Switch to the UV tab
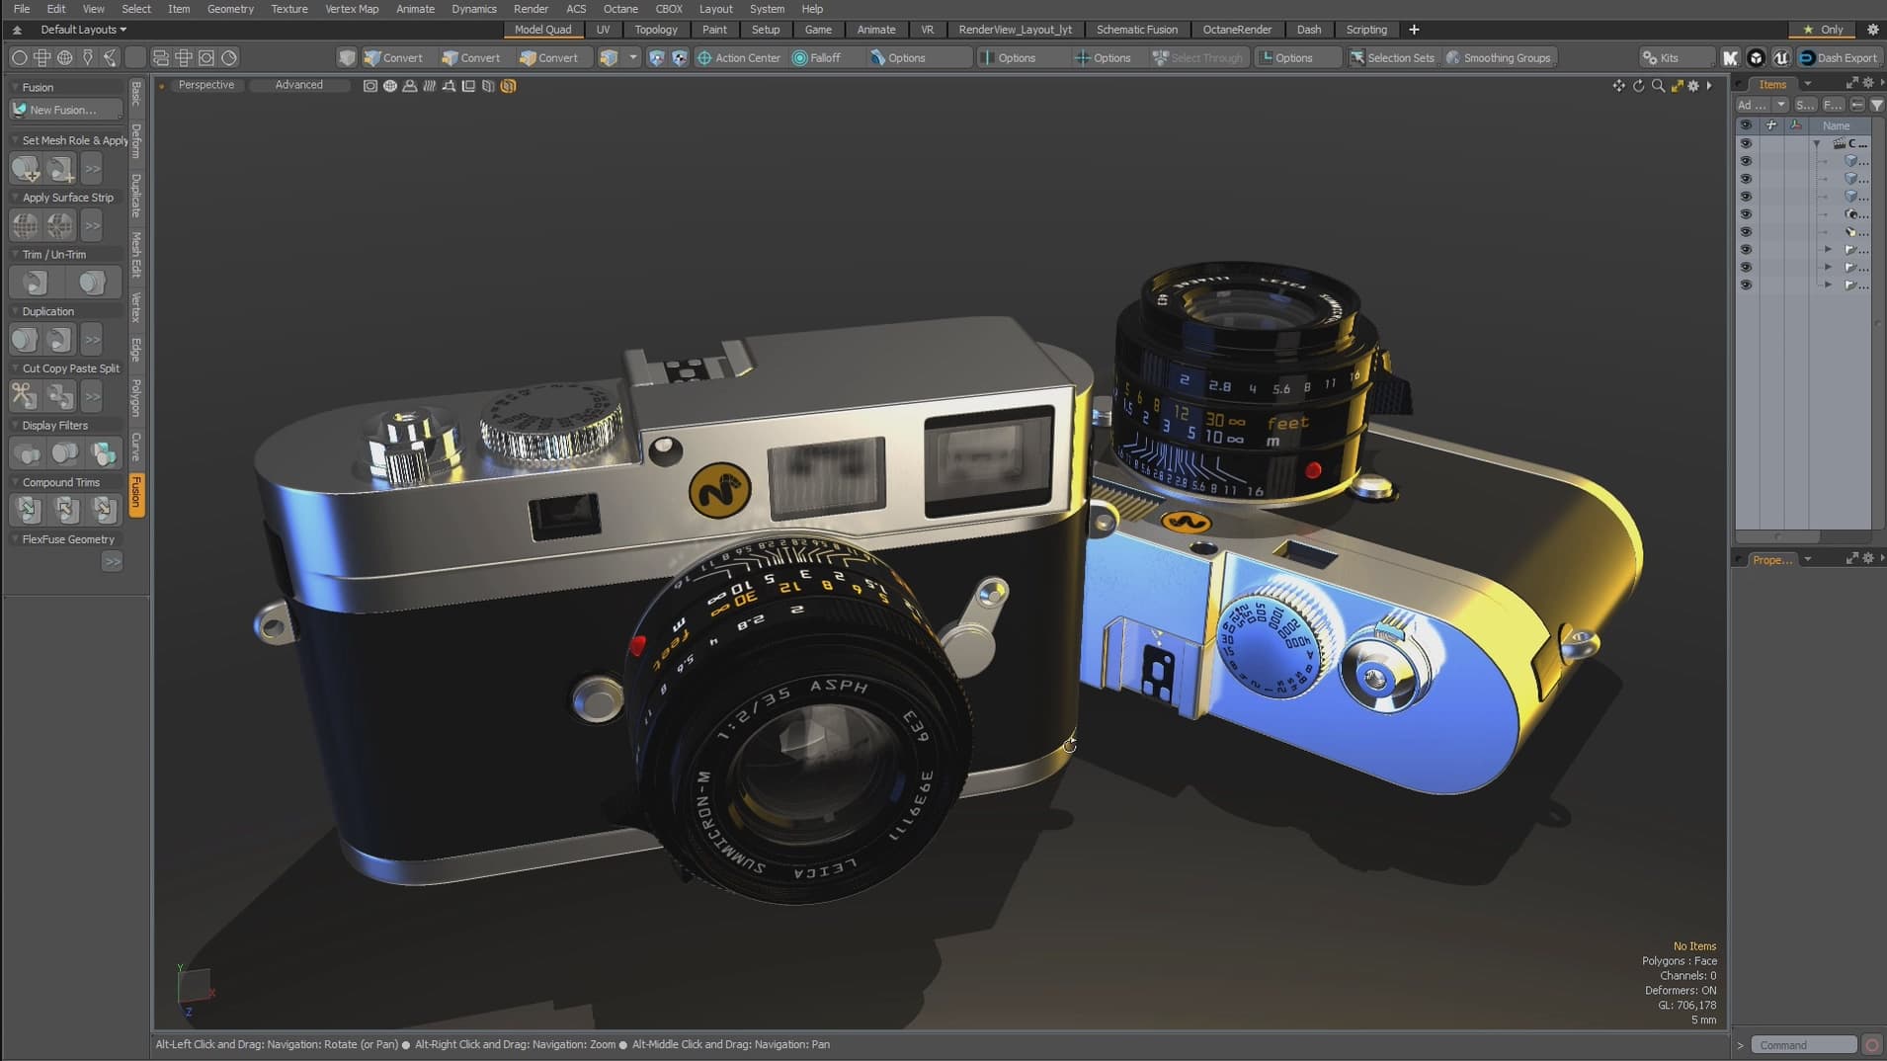Viewport: 1887px width, 1061px height. pos(604,30)
